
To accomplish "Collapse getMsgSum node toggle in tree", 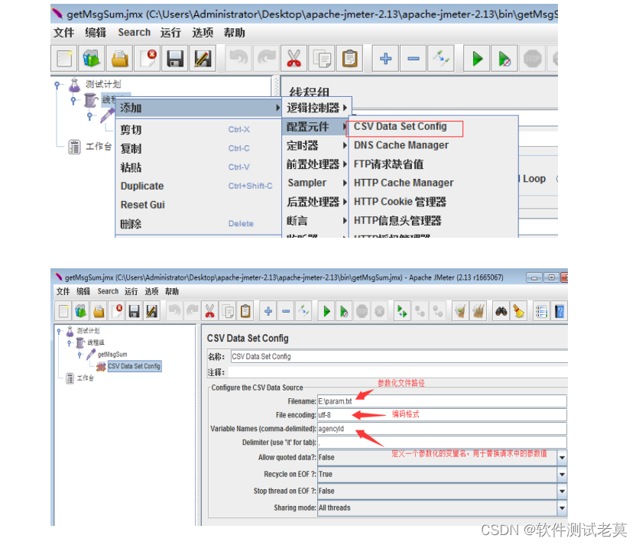I will [x=79, y=355].
